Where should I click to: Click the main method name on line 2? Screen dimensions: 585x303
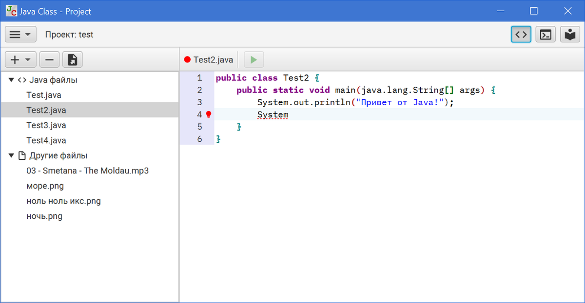(x=346, y=90)
